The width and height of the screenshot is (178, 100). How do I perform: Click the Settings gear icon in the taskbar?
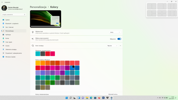112,98
